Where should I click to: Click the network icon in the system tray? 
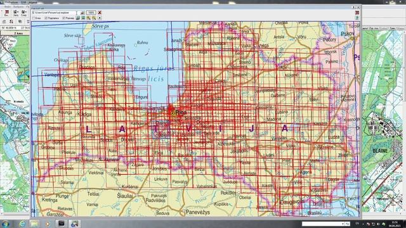[374, 224]
